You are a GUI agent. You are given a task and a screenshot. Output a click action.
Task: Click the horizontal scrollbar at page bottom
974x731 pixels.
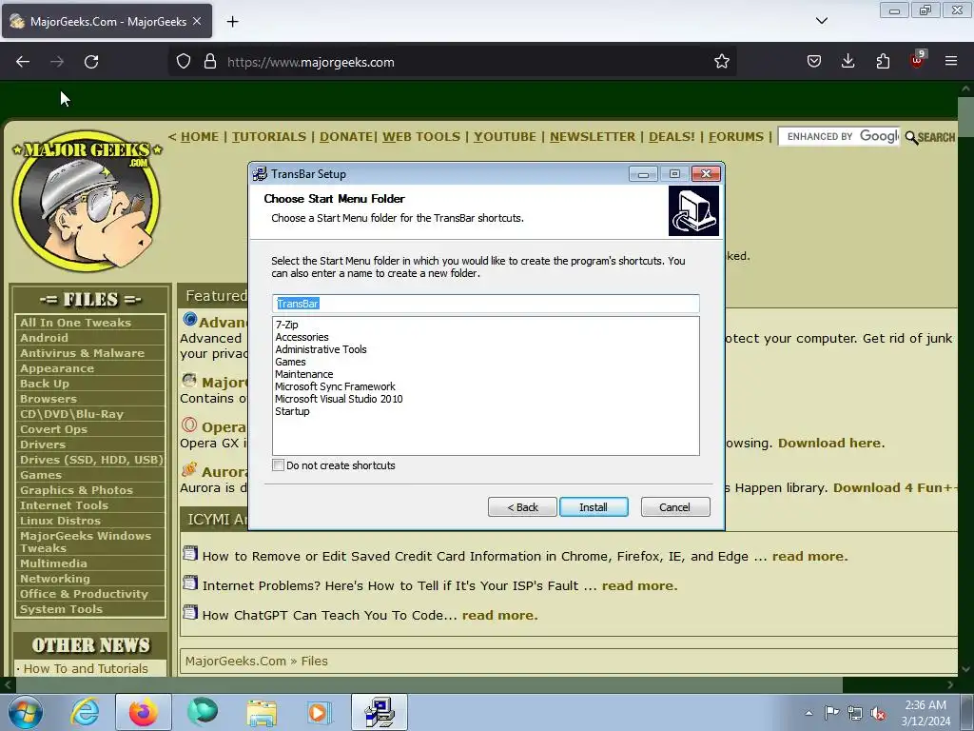[x=429, y=685]
